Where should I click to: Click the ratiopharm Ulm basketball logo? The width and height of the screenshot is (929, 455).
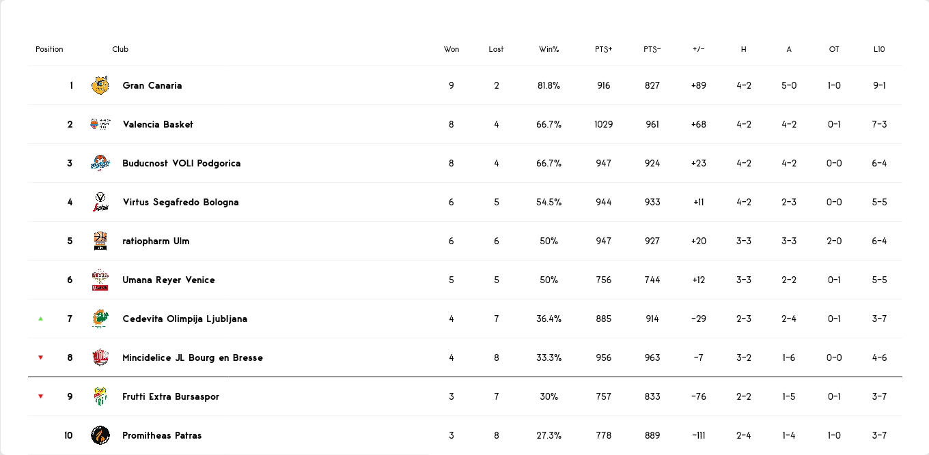click(100, 241)
